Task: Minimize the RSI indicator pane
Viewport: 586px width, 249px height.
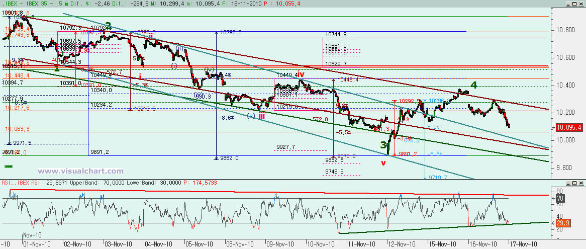Action: pyautogui.click(x=567, y=183)
